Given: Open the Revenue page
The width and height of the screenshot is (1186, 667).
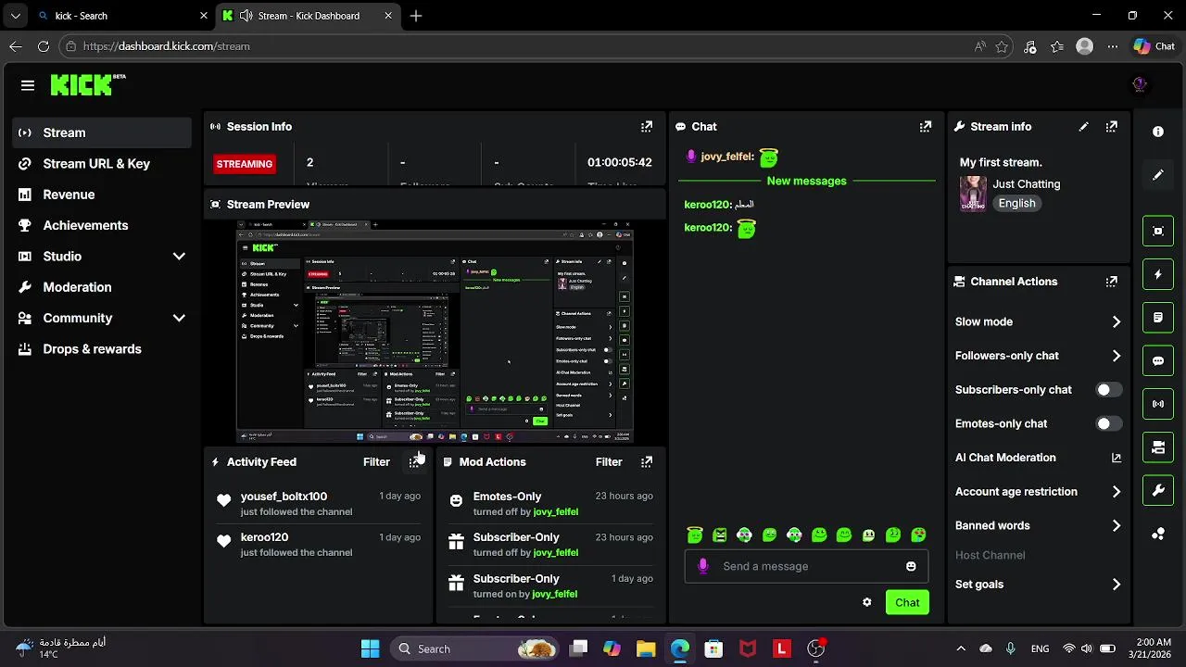Looking at the screenshot, I should coord(102,195).
